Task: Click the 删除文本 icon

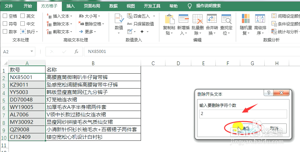Action: point(49,24)
